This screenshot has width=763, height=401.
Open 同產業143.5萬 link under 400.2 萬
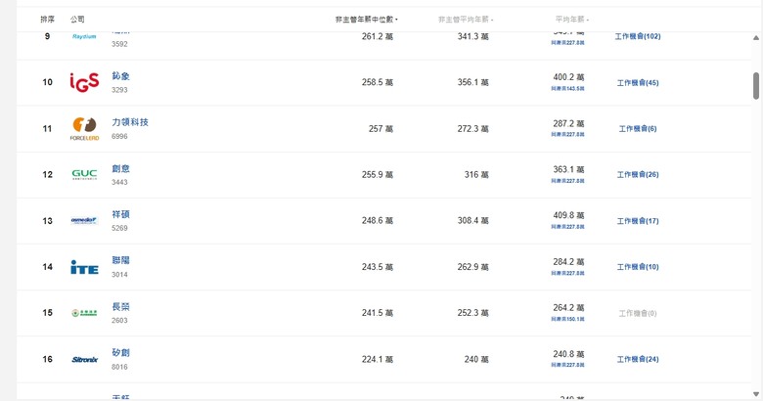click(568, 89)
